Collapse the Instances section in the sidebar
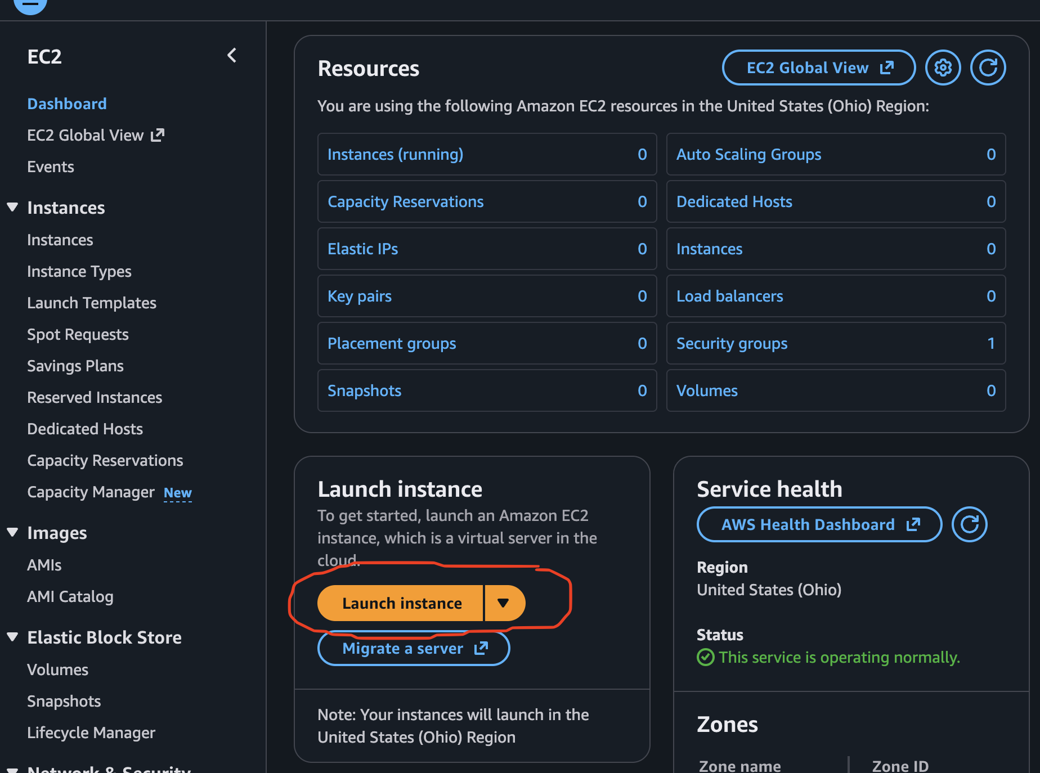 coord(12,208)
